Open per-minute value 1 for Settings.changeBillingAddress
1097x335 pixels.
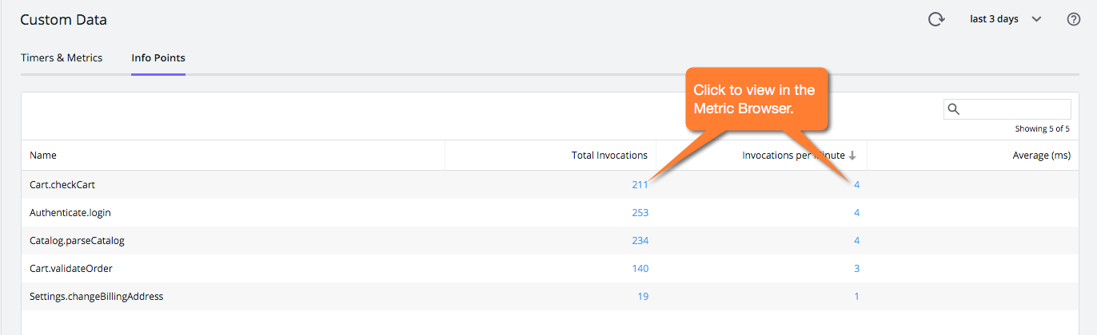[856, 296]
